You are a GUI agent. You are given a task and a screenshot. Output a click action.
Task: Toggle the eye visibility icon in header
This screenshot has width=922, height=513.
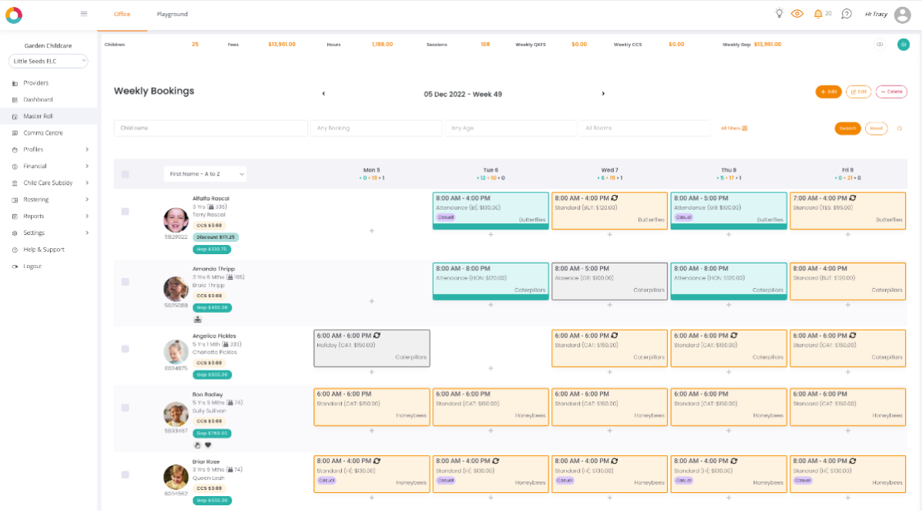point(797,14)
